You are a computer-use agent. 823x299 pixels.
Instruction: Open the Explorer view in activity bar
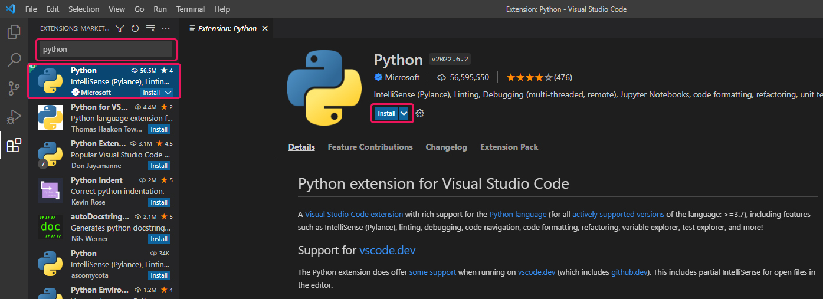14,32
